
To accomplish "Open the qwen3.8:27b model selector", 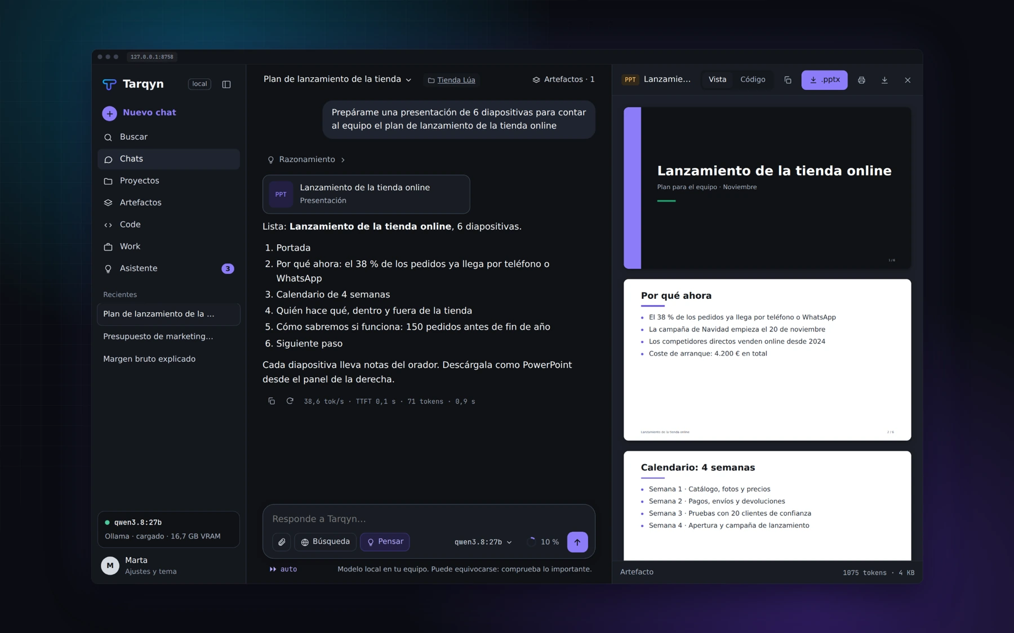I will pos(483,542).
